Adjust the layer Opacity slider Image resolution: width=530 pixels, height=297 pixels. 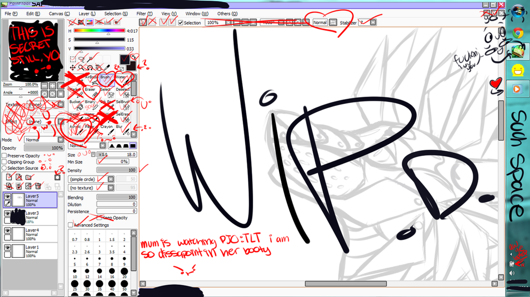point(43,148)
